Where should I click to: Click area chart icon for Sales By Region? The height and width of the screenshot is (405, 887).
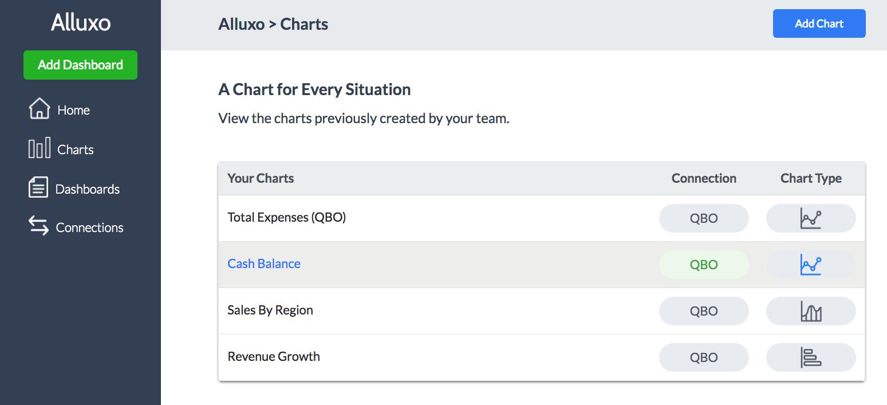[x=810, y=312]
